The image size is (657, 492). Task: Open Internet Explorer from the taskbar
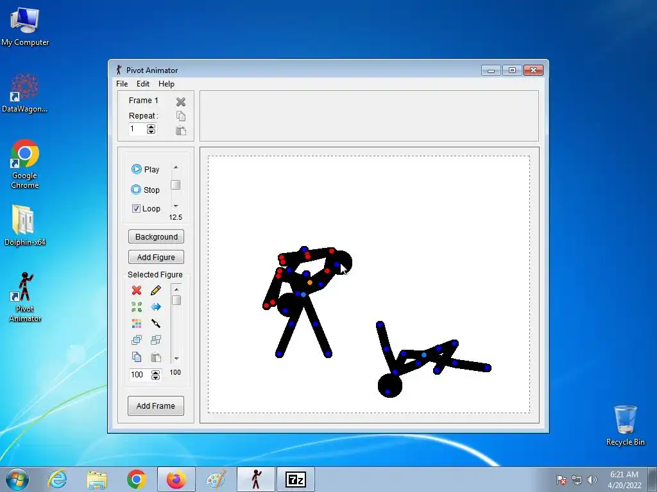(57, 479)
